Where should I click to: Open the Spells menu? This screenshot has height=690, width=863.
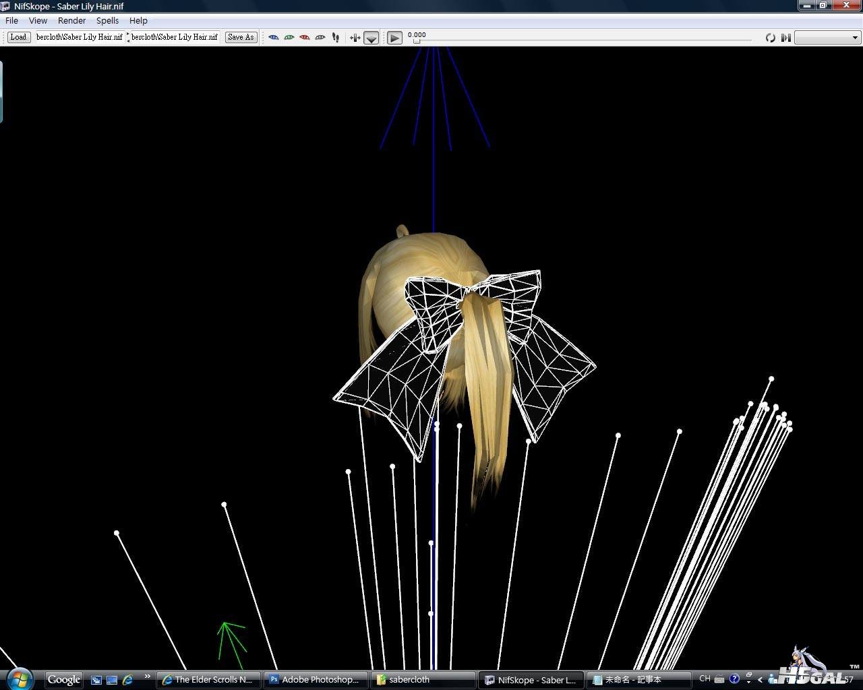[x=107, y=21]
